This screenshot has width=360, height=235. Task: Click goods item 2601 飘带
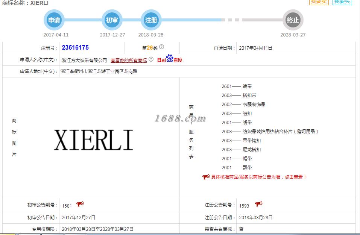coord(237,168)
